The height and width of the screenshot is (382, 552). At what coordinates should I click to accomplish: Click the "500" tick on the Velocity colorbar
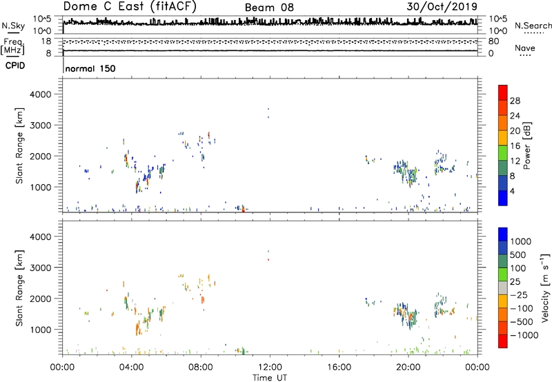(x=517, y=254)
